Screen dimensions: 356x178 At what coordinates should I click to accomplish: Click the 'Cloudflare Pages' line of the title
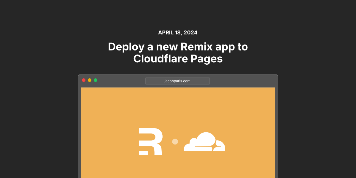(178, 59)
